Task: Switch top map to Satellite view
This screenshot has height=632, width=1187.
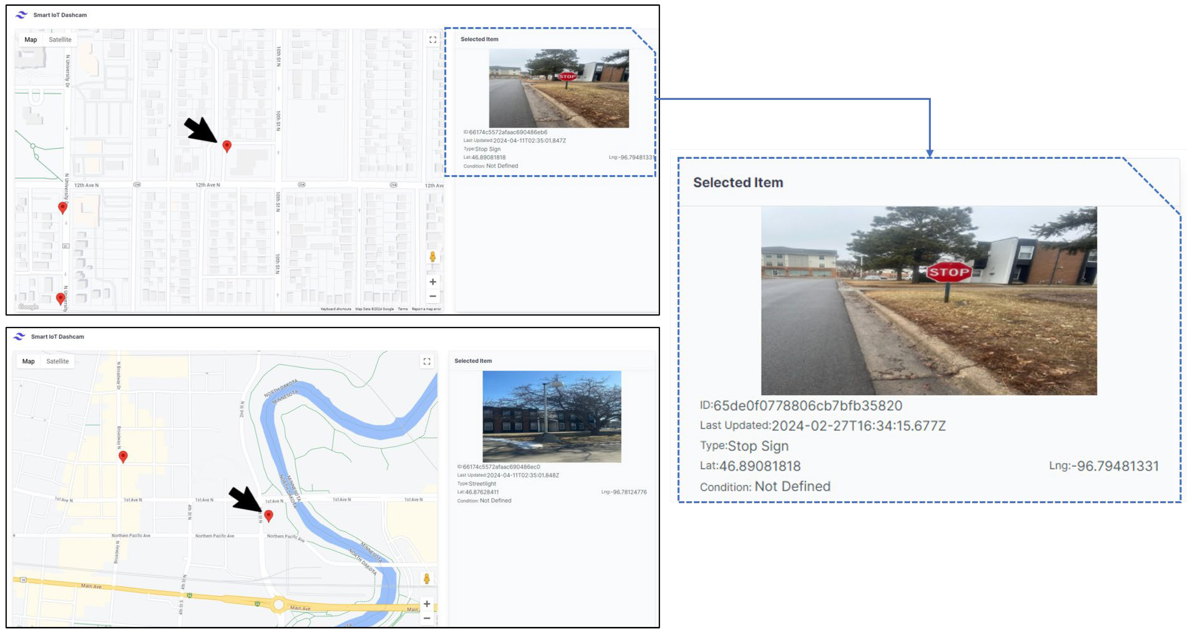Action: tap(60, 40)
